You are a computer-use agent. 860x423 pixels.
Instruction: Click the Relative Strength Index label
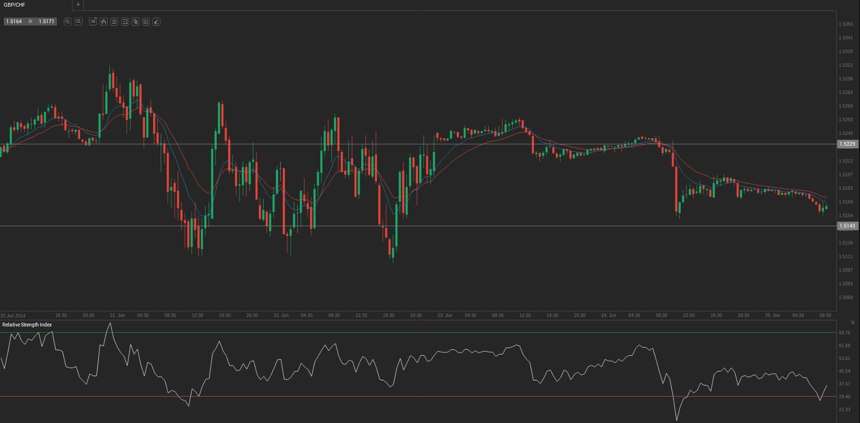coord(27,325)
